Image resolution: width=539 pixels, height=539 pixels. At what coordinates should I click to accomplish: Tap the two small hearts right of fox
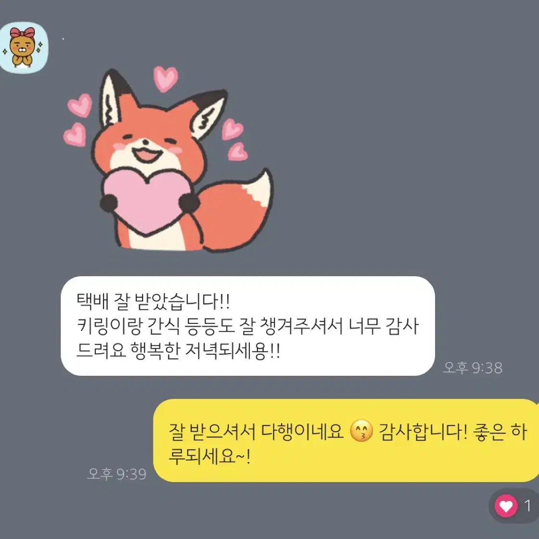click(234, 140)
